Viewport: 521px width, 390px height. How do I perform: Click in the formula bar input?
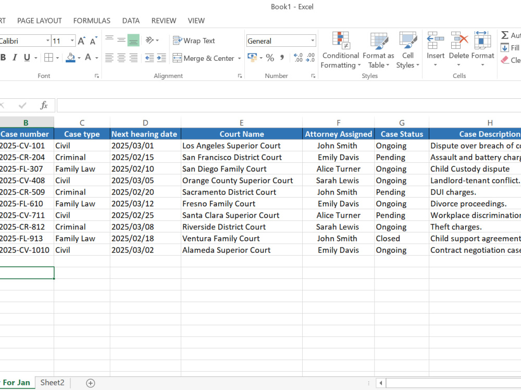[289, 106]
